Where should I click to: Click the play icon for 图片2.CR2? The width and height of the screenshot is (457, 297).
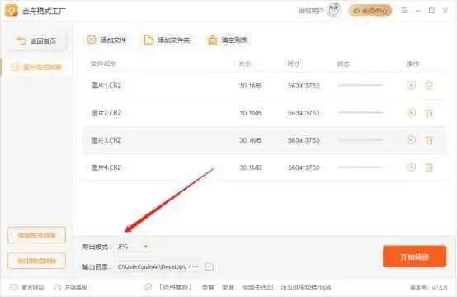pyautogui.click(x=412, y=112)
